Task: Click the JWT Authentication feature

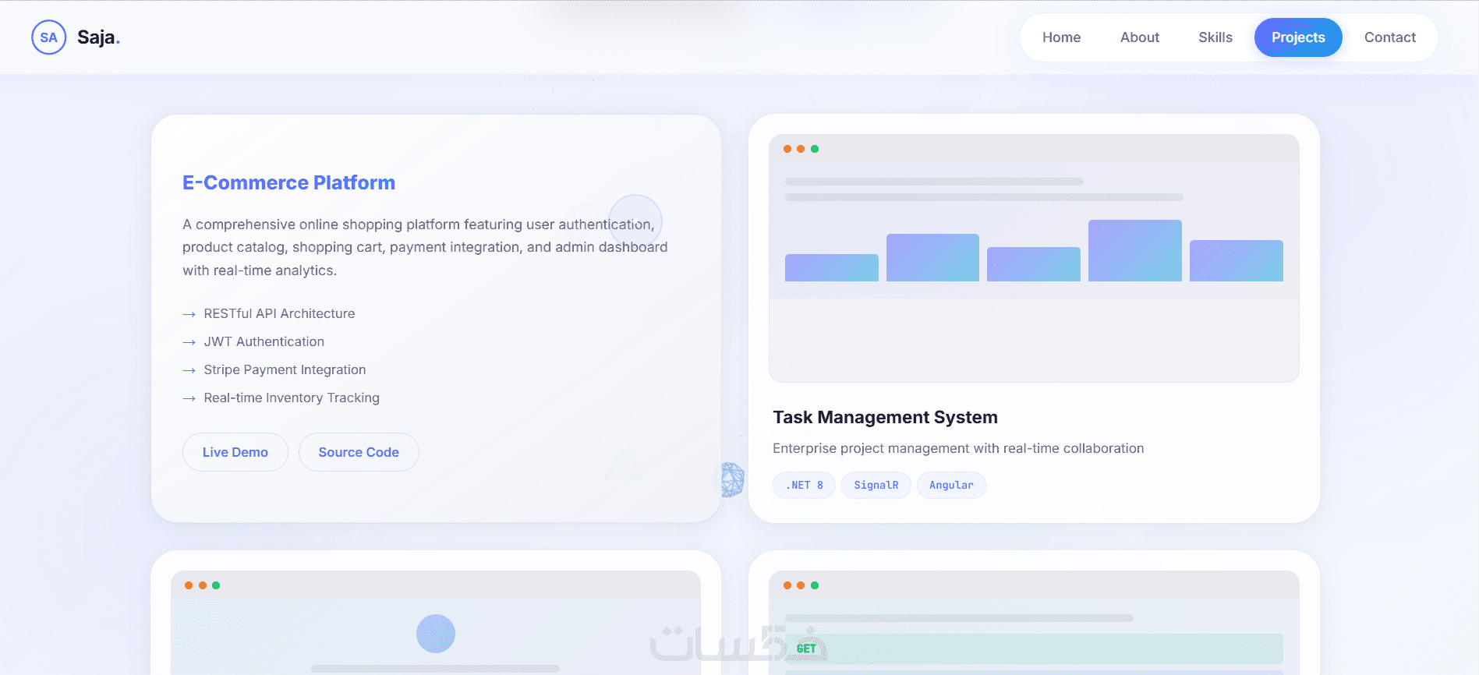Action: click(x=264, y=341)
